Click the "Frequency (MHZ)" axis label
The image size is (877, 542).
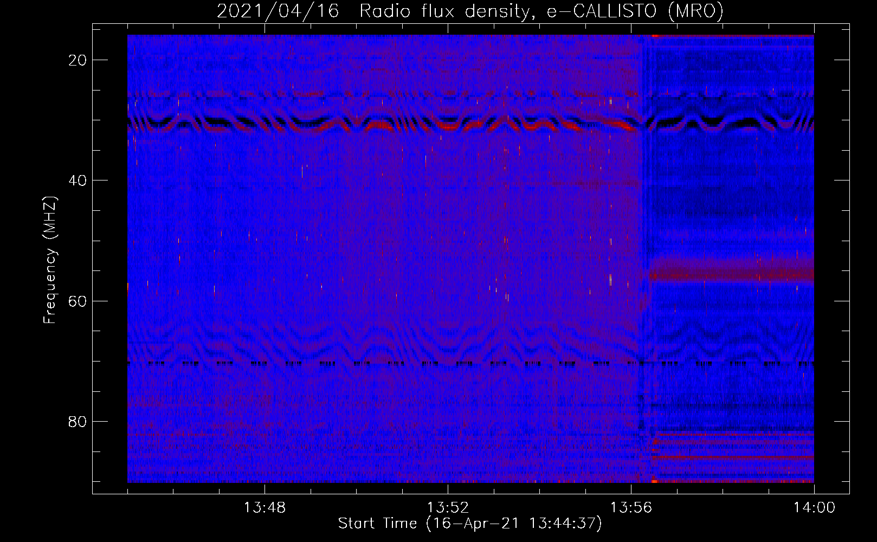click(x=50, y=260)
